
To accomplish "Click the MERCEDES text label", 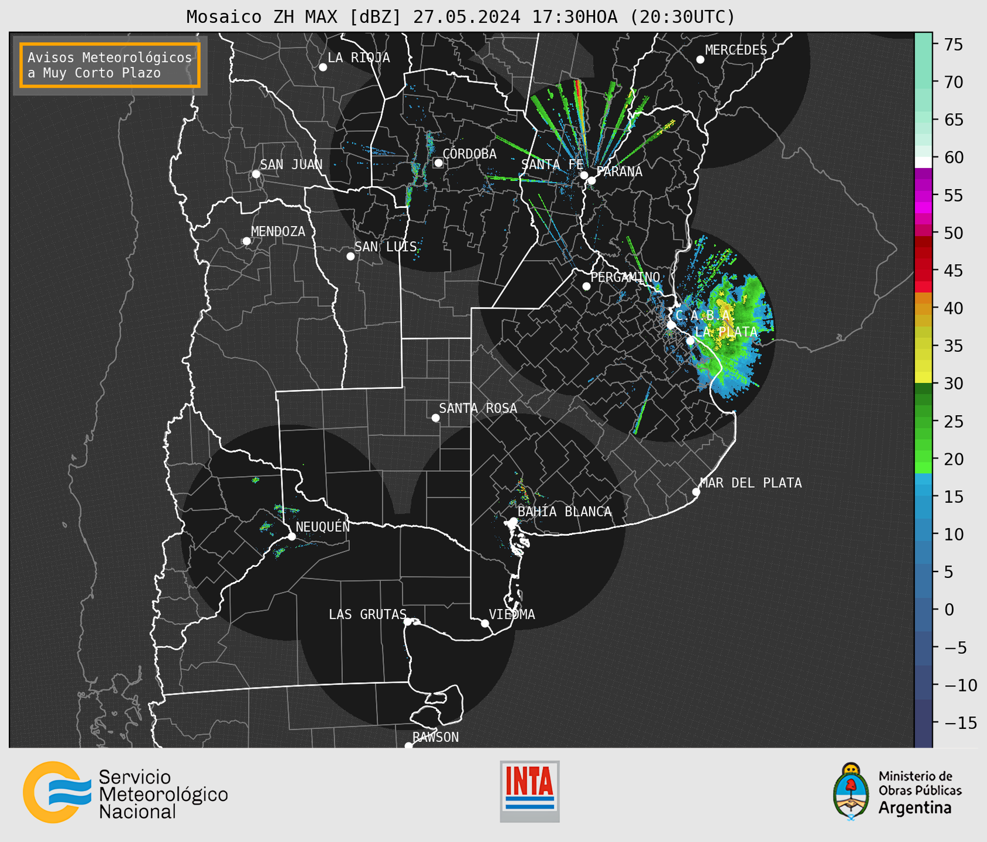I will pos(735,50).
